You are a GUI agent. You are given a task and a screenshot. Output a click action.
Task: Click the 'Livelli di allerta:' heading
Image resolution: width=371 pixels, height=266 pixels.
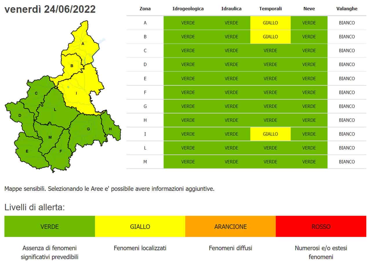click(34, 207)
